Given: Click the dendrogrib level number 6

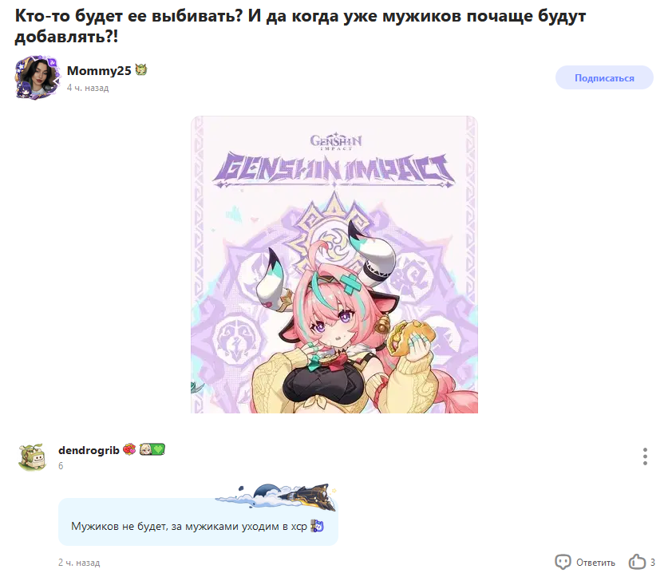Looking at the screenshot, I should pos(61,465).
